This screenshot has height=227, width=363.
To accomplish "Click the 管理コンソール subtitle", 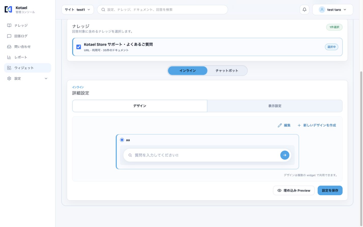I will point(25,12).
